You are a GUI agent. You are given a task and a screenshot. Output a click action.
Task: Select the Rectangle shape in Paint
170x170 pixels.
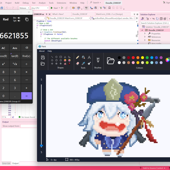[61, 57]
